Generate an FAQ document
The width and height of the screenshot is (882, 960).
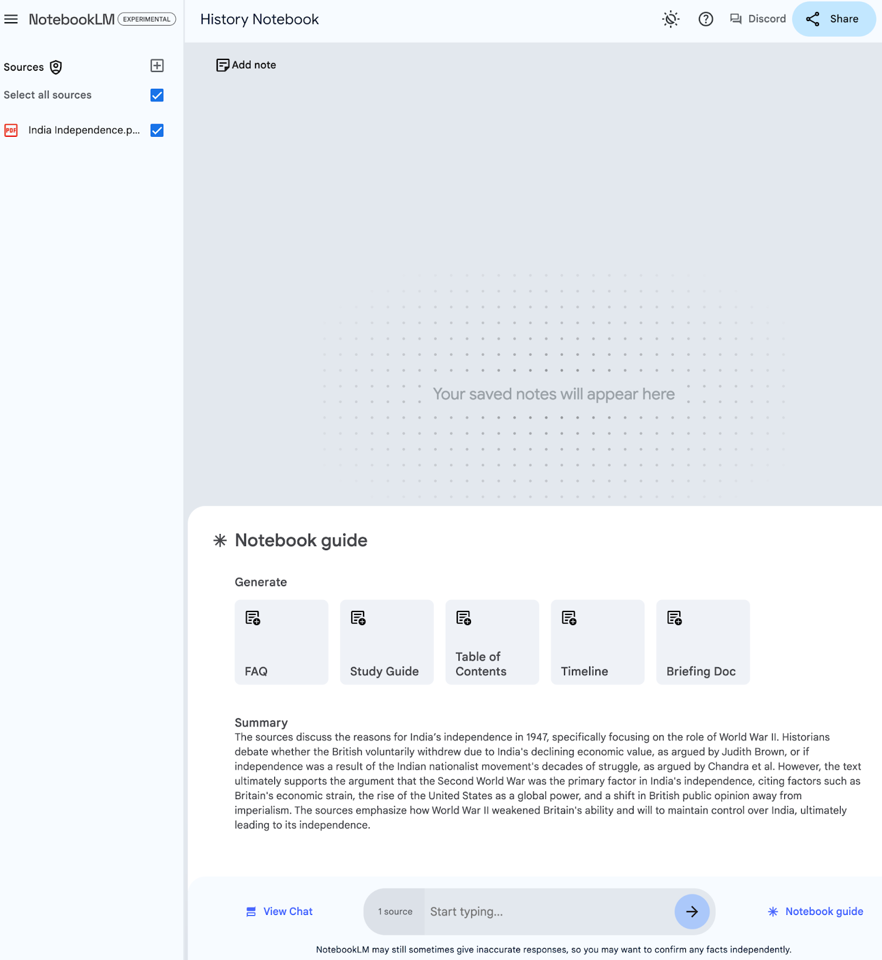click(281, 642)
